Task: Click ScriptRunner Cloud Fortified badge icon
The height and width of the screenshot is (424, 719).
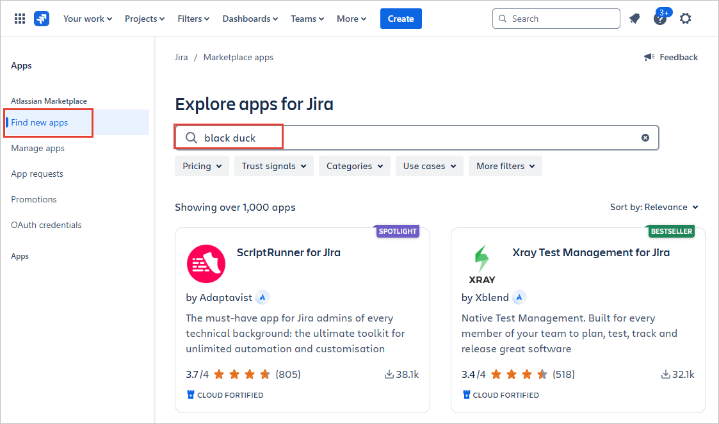Action: point(191,395)
